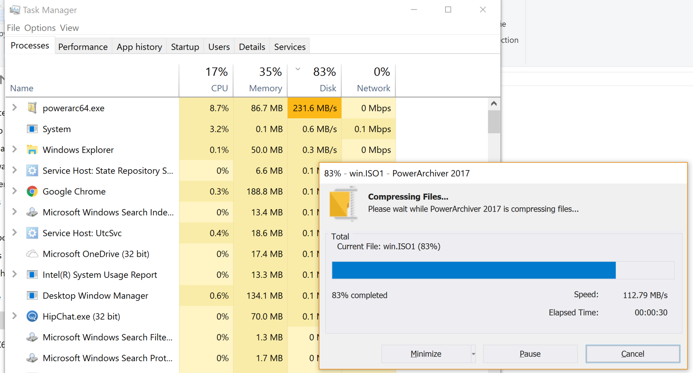Expand Service Host: State Repository group
Image resolution: width=693 pixels, height=373 pixels.
[x=15, y=170]
